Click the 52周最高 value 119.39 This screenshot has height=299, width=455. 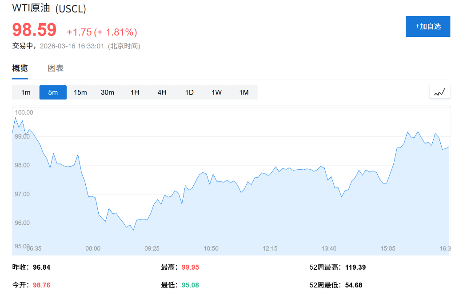click(355, 267)
